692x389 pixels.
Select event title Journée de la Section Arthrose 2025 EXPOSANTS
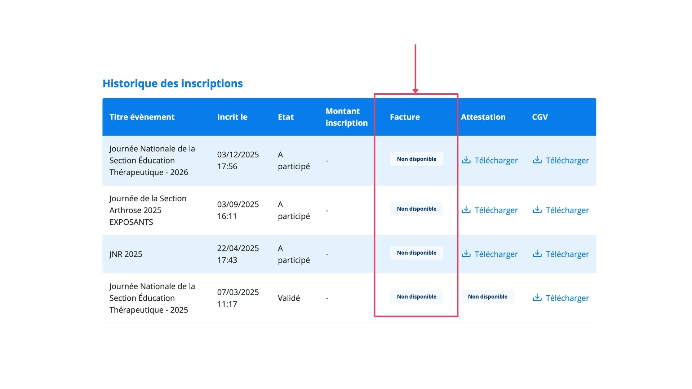click(148, 210)
